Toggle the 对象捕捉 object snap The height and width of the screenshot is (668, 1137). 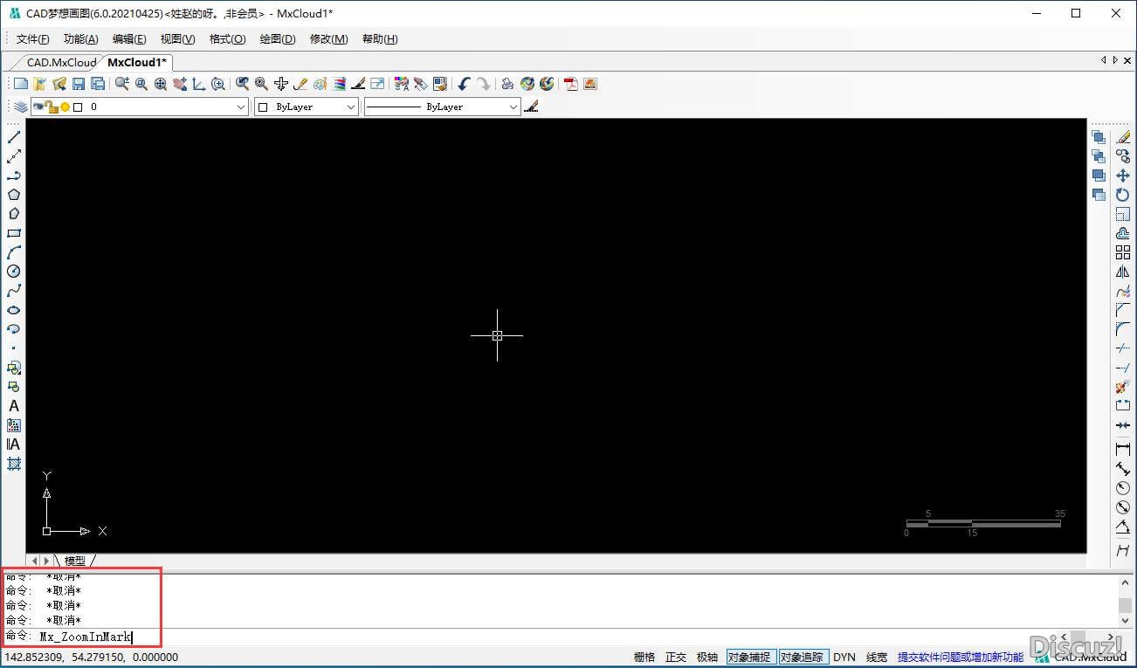pyautogui.click(x=751, y=658)
